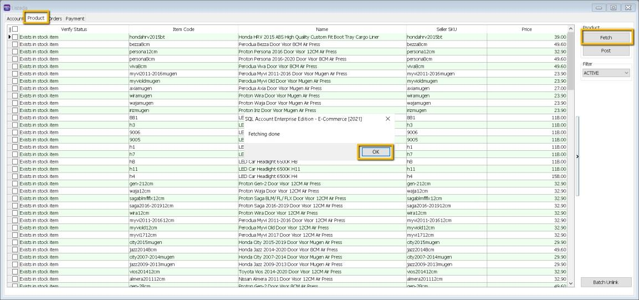Click the Post button
This screenshot has width=639, height=300.
(x=606, y=50)
